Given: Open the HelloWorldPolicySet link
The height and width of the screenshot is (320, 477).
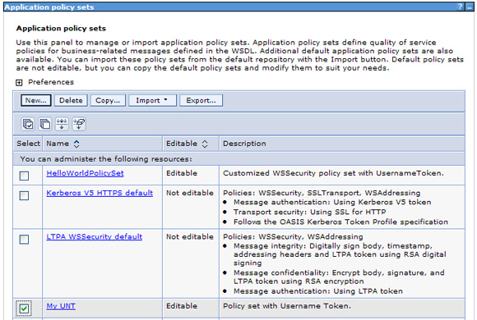Looking at the screenshot, I should pos(86,173).
